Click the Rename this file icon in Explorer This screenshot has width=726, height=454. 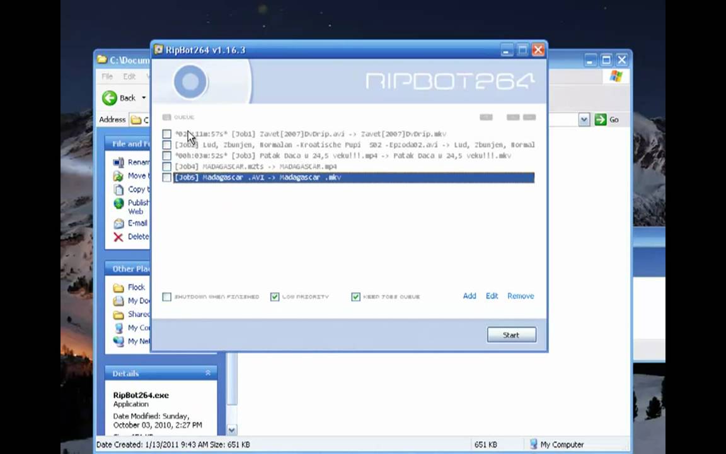pyautogui.click(x=119, y=162)
